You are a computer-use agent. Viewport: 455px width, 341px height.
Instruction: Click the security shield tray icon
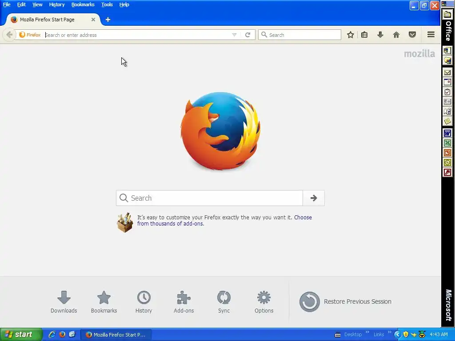tap(406, 335)
